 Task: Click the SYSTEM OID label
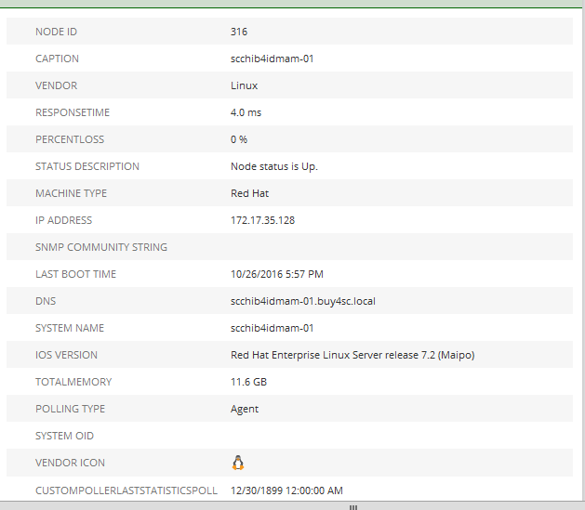click(x=64, y=436)
